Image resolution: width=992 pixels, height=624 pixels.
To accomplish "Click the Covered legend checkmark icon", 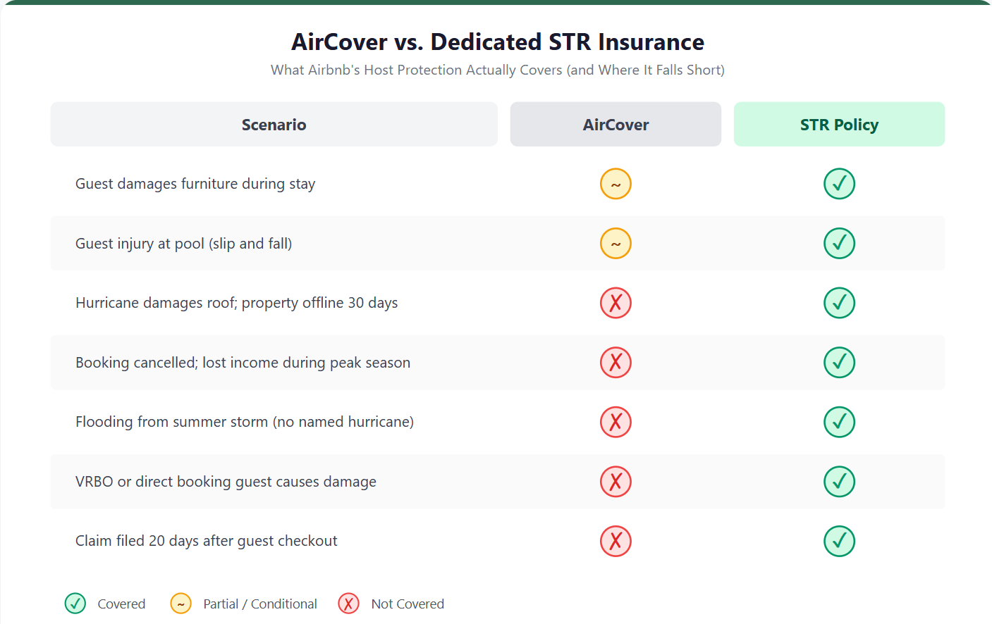I will 75,604.
